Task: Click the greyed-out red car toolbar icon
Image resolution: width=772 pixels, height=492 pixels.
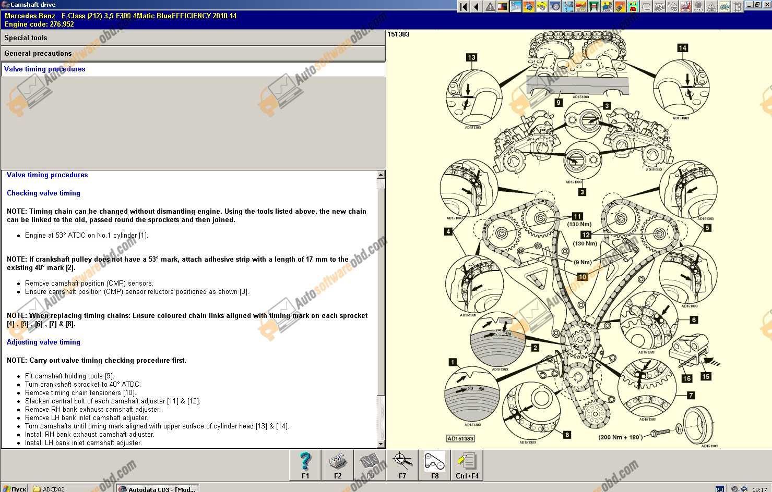Action: point(685,6)
